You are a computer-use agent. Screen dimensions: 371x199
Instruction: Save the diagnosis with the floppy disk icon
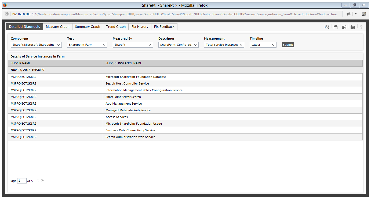[335, 27]
